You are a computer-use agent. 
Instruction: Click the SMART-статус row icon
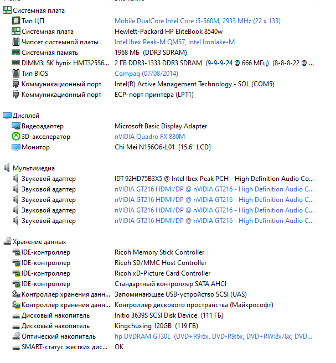(x=15, y=348)
